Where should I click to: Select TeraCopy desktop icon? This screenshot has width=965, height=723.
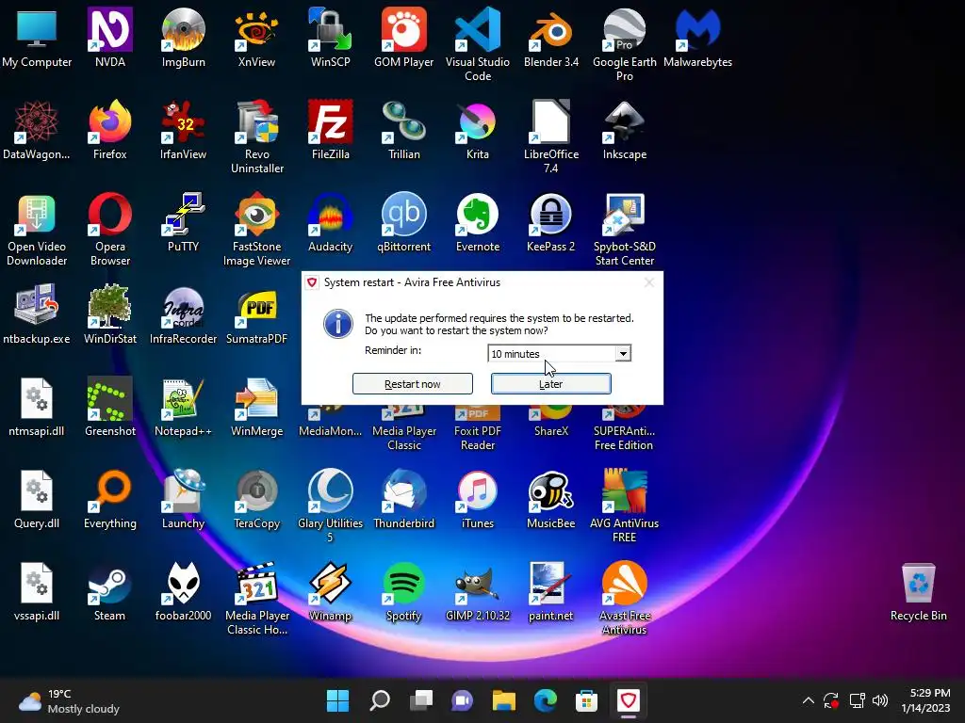click(x=256, y=499)
